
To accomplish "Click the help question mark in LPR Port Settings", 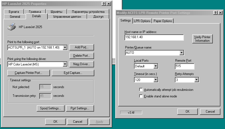I will [215, 13].
